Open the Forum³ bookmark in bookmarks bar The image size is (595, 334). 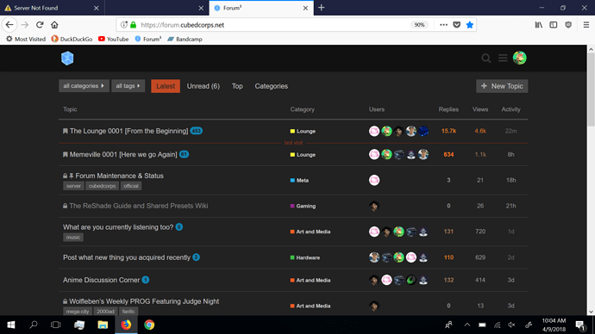point(148,39)
